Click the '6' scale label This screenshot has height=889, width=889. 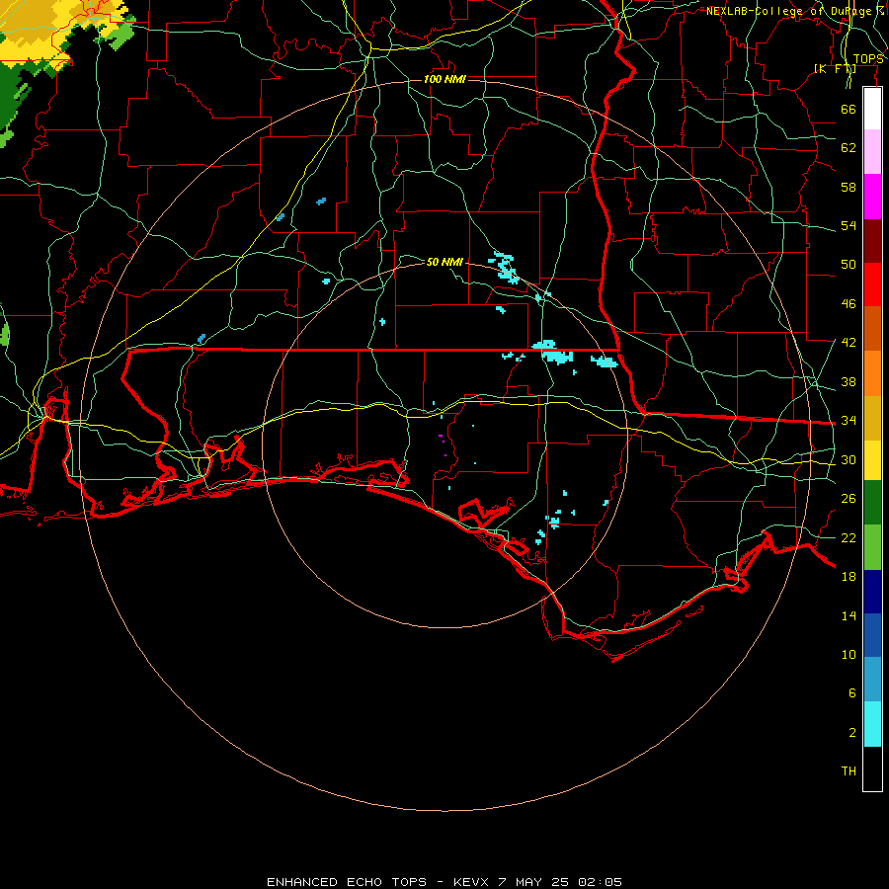[851, 693]
